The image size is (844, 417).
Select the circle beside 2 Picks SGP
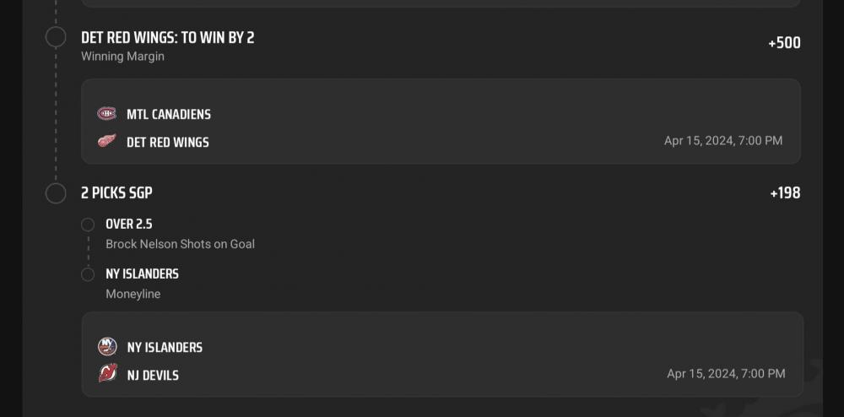56,193
